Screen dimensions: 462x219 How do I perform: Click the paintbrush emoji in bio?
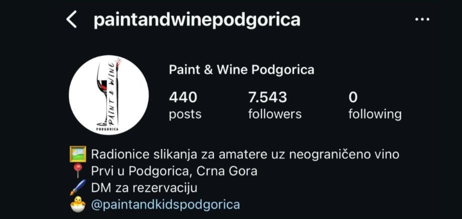click(78, 187)
